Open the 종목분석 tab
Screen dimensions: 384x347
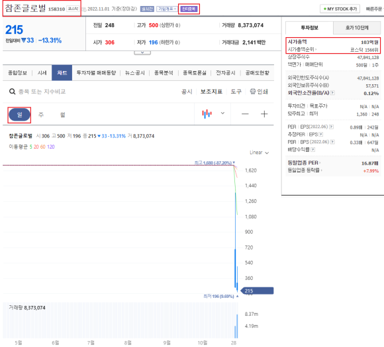[164, 72]
